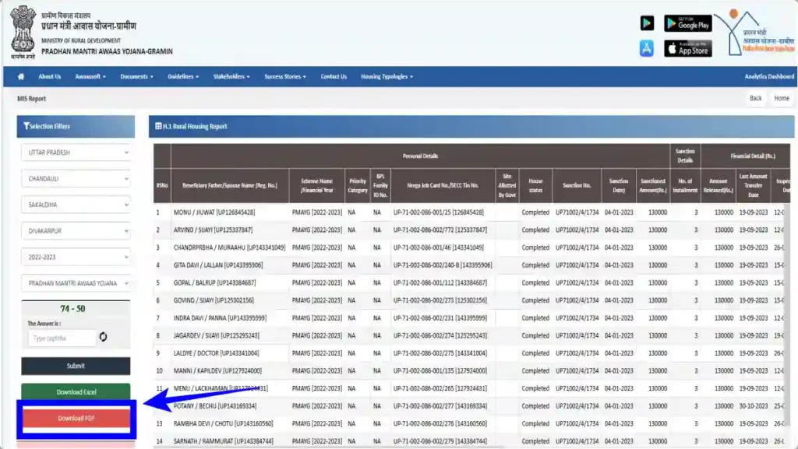Click the Submit button
The image size is (798, 449).
pos(76,366)
